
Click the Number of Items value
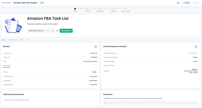(x=197, y=65)
